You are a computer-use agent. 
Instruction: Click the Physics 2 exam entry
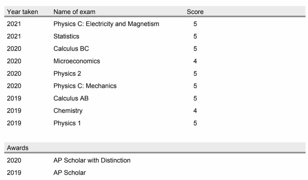pos(67,74)
